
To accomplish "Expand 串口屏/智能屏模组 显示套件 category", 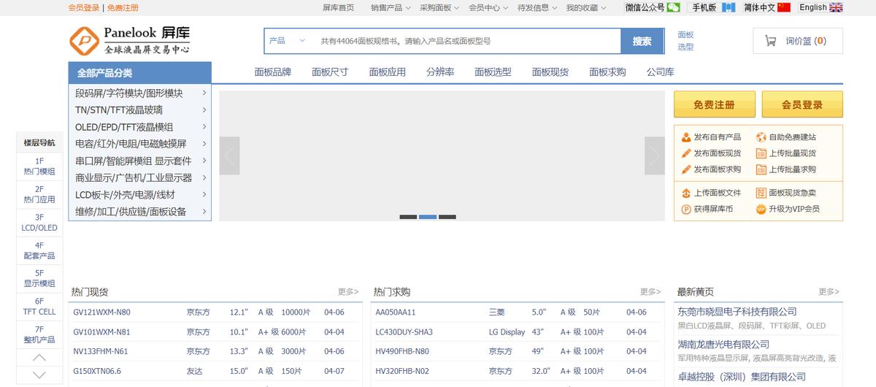I will pyautogui.click(x=140, y=161).
